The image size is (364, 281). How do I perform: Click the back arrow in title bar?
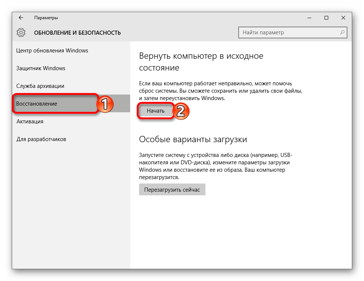point(21,18)
